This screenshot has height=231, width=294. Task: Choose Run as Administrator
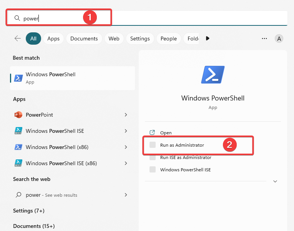pyautogui.click(x=182, y=145)
